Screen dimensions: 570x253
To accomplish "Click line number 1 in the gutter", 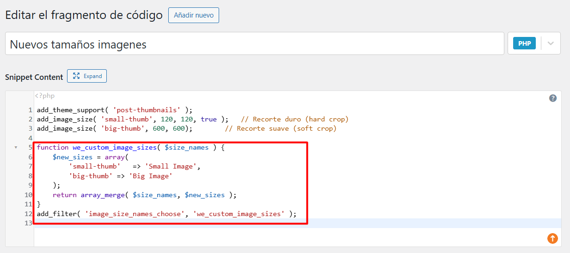I will pyautogui.click(x=30, y=110).
